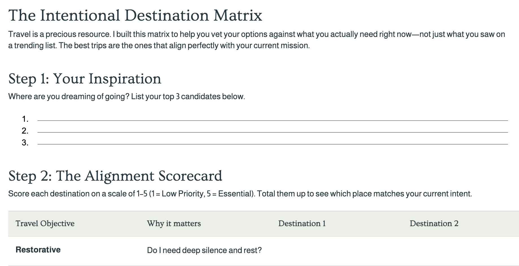Click the Destination 2 column header
The image size is (519, 266).
(x=434, y=223)
